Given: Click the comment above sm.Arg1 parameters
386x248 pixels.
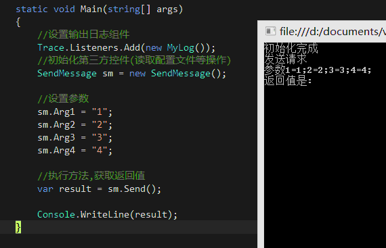Looking at the screenshot, I should pos(63,99).
